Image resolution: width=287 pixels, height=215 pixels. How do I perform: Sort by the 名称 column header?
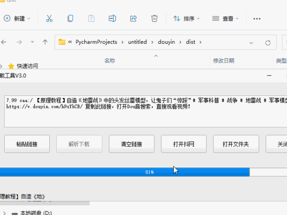point(110,60)
